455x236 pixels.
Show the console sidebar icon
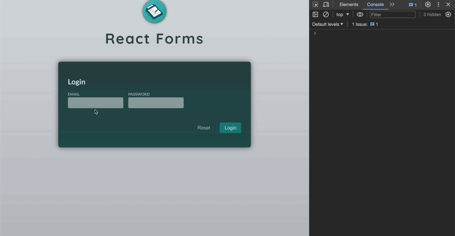(x=315, y=14)
